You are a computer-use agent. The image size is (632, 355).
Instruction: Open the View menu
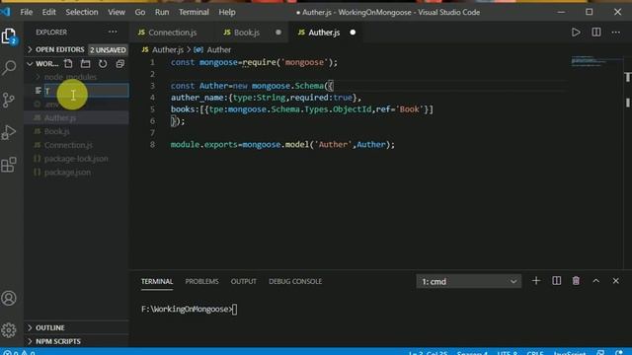pos(117,12)
